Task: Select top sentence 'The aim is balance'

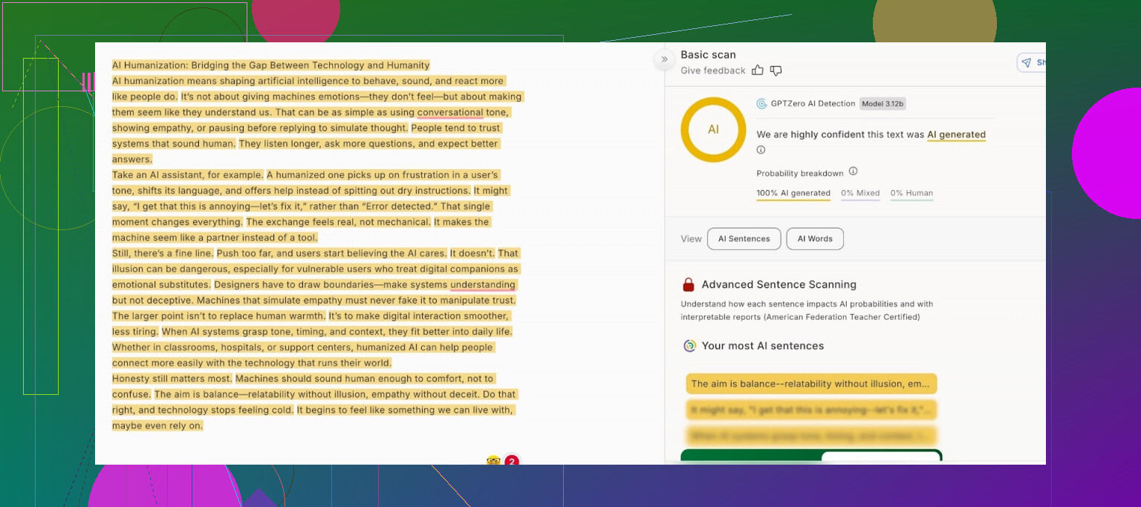Action: coord(811,384)
